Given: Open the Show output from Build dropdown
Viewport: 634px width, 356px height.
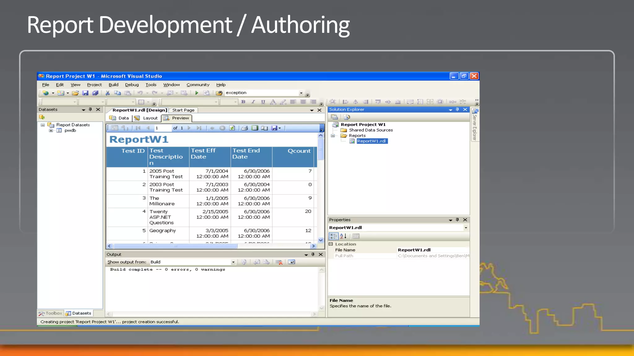Looking at the screenshot, I should coord(233,262).
